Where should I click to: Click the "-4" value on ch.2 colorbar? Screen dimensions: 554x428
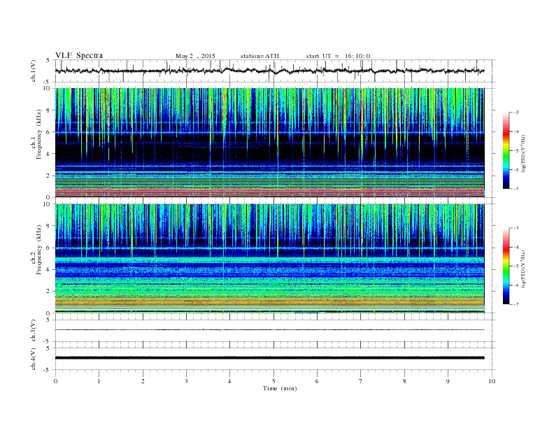pyautogui.click(x=516, y=247)
